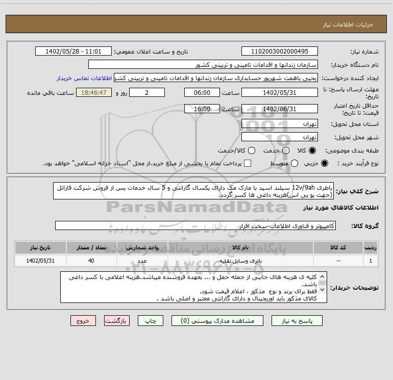393x380 pixels.
Task: Click the نام کالا column header
Action: click(x=240, y=248)
